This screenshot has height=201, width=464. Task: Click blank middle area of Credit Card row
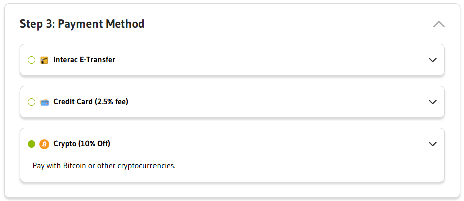pos(266,102)
